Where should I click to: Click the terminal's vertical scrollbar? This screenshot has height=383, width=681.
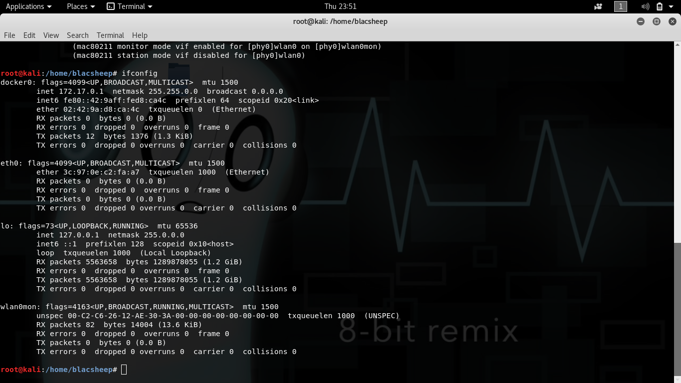tap(678, 309)
